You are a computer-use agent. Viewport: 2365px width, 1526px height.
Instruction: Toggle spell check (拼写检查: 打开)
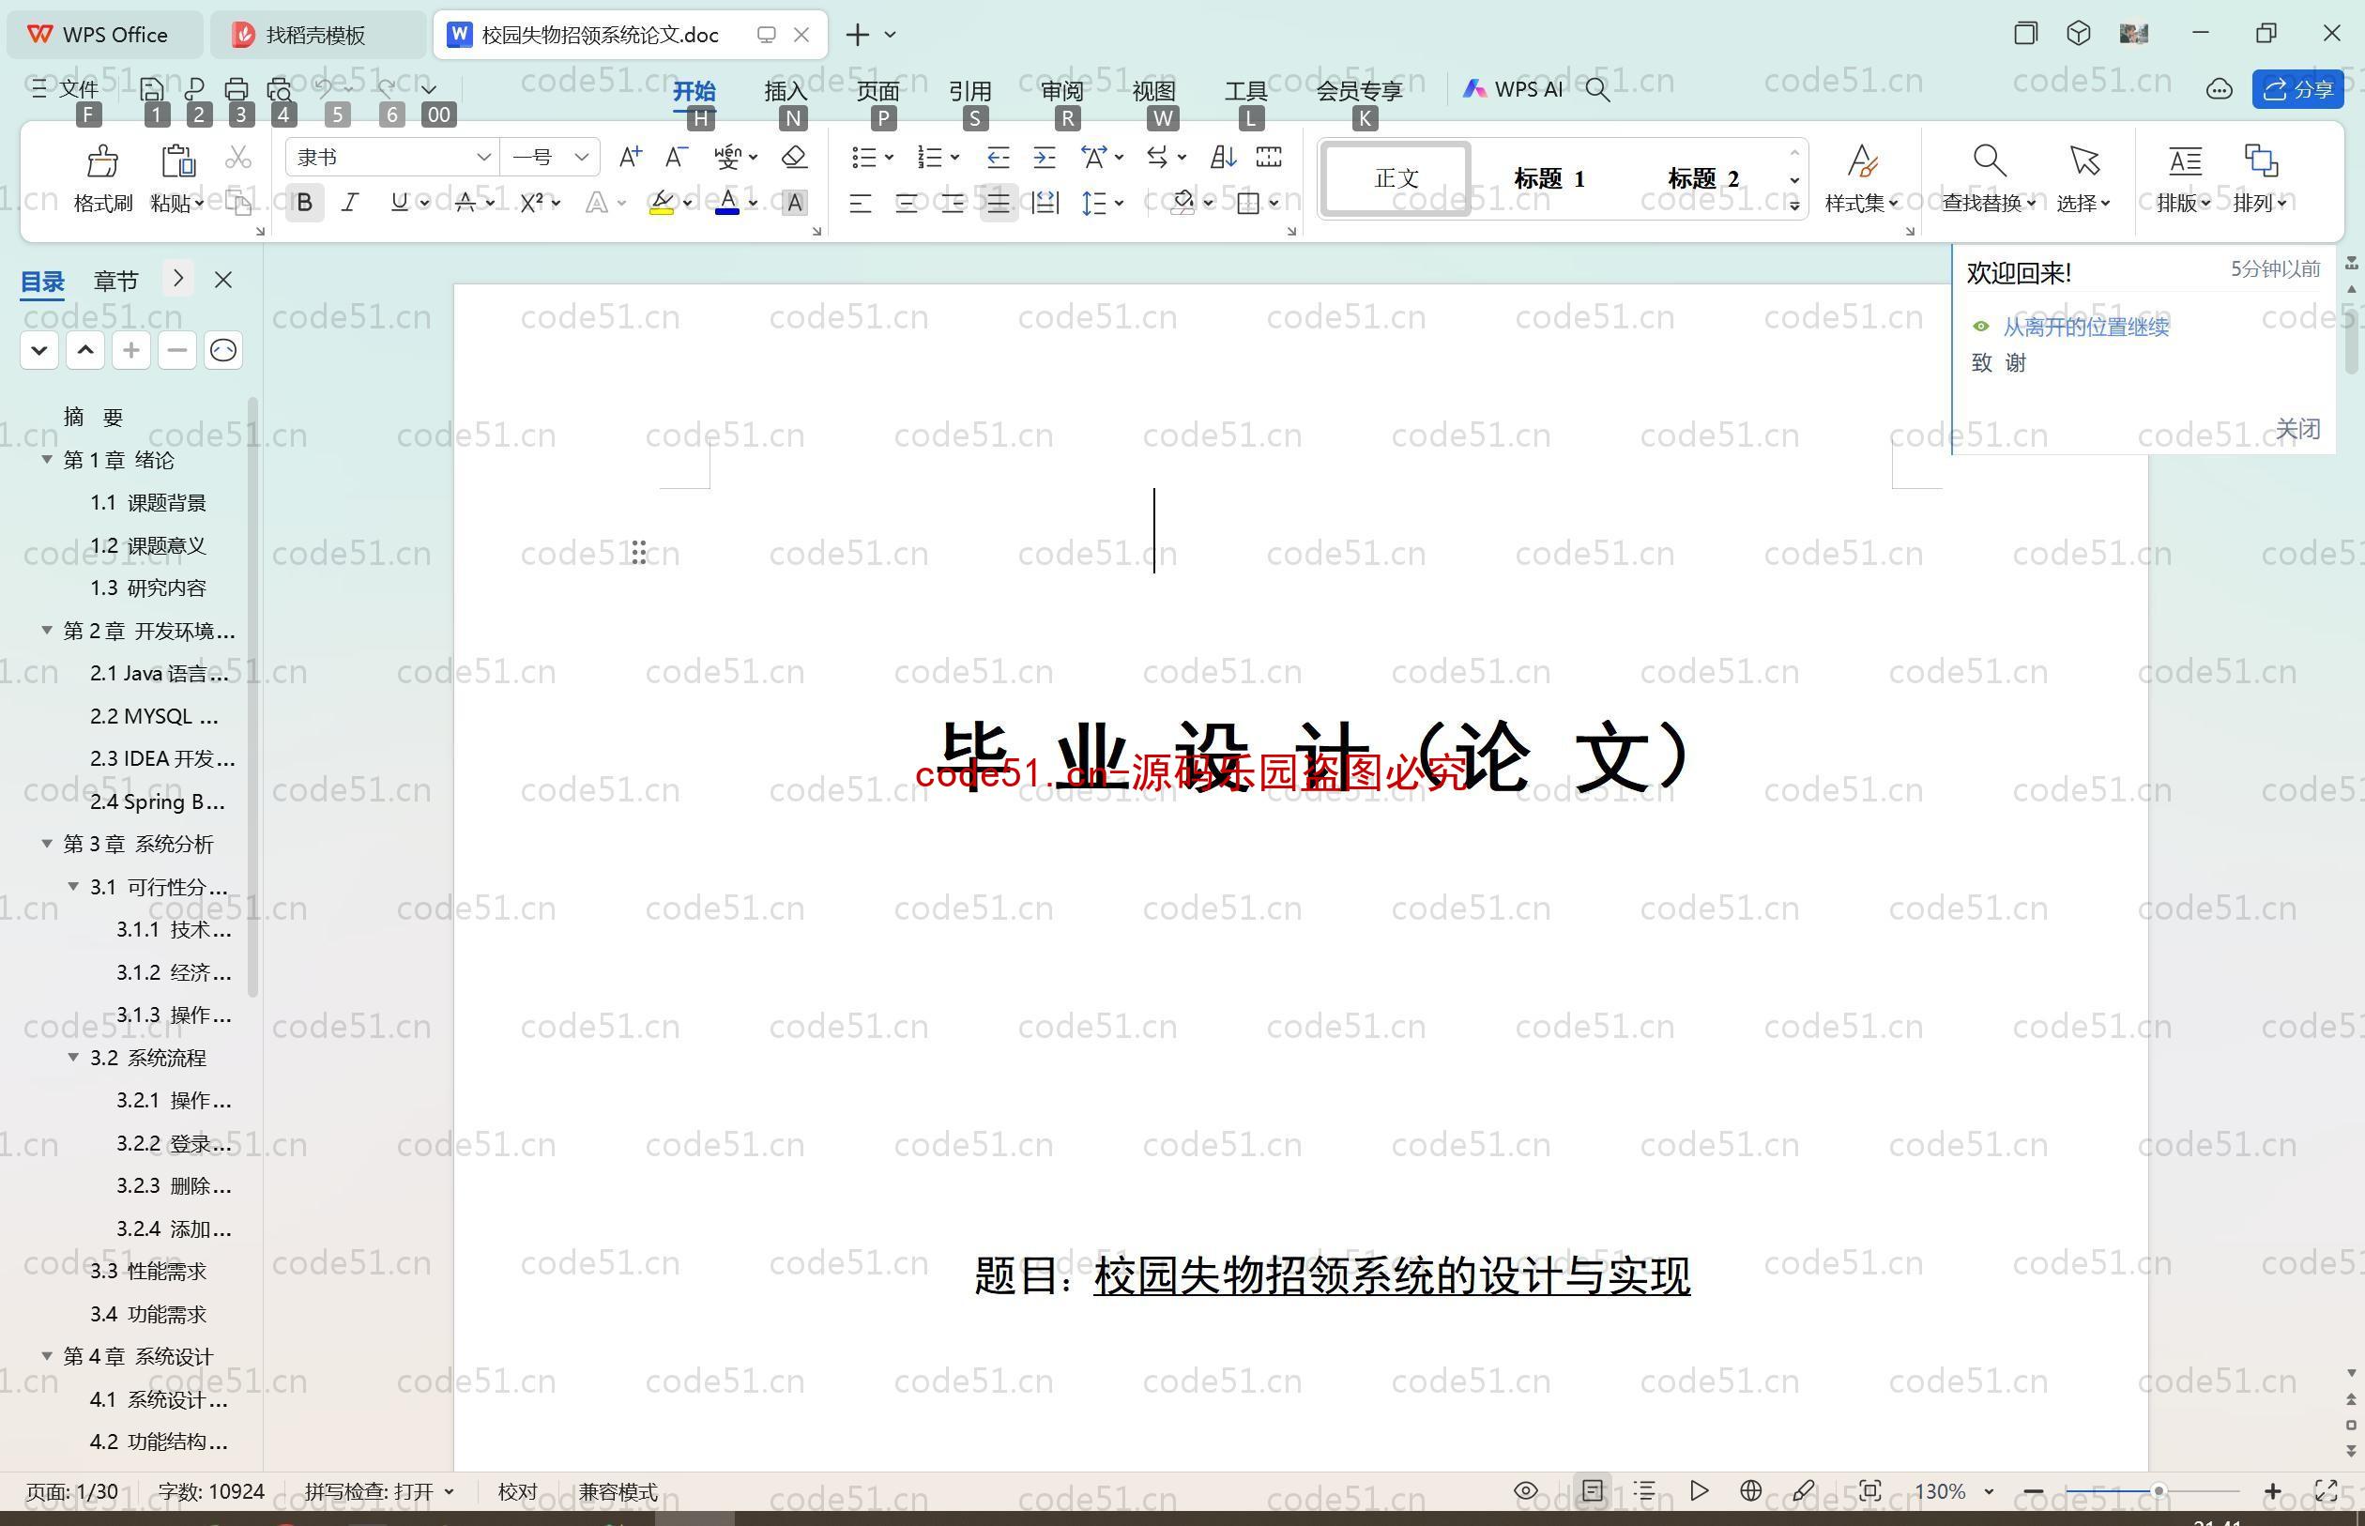pos(378,1491)
